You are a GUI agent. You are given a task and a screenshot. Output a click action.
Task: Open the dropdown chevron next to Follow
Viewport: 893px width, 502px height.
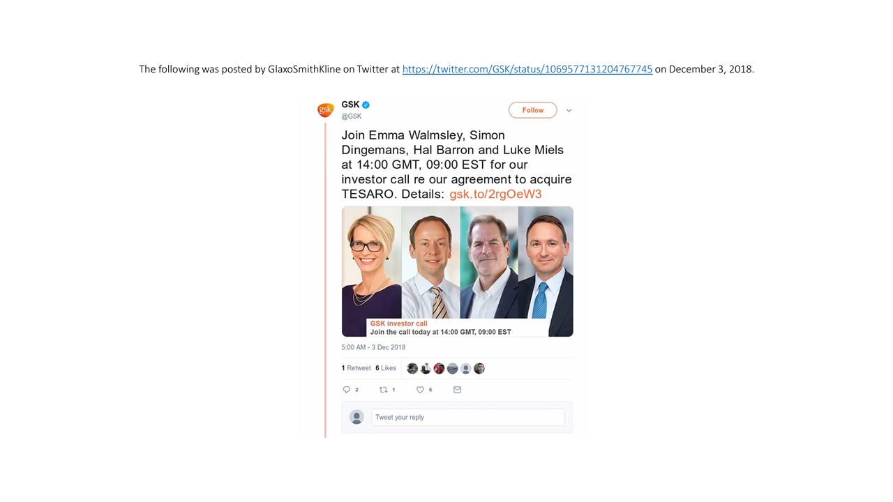pos(569,110)
